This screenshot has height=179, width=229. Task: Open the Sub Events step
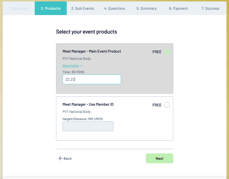pos(83,8)
